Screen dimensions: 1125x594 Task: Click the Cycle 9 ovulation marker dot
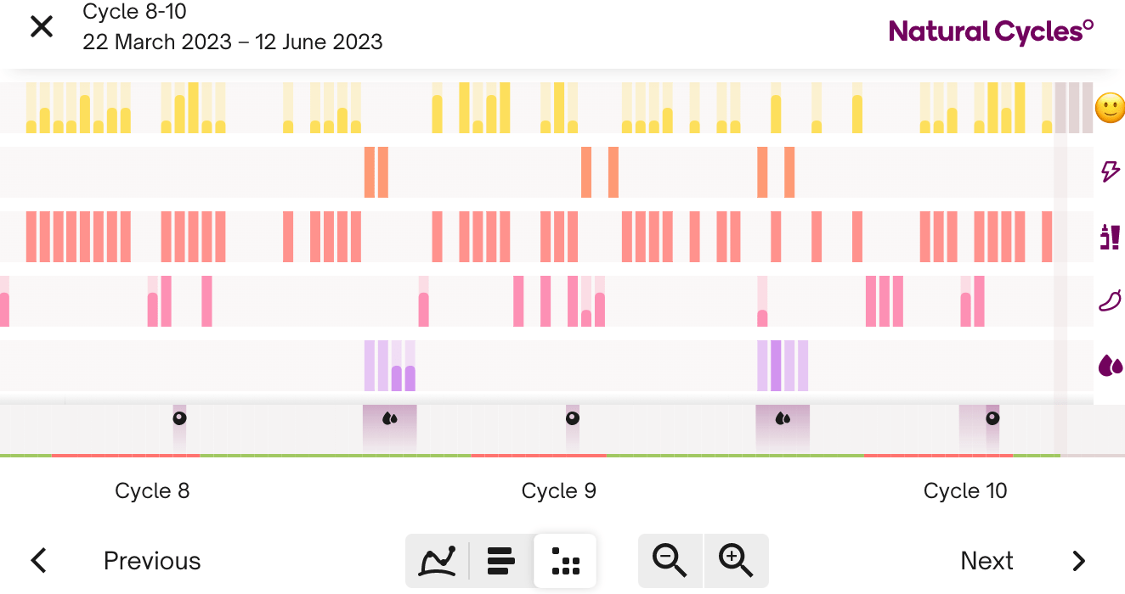[573, 418]
